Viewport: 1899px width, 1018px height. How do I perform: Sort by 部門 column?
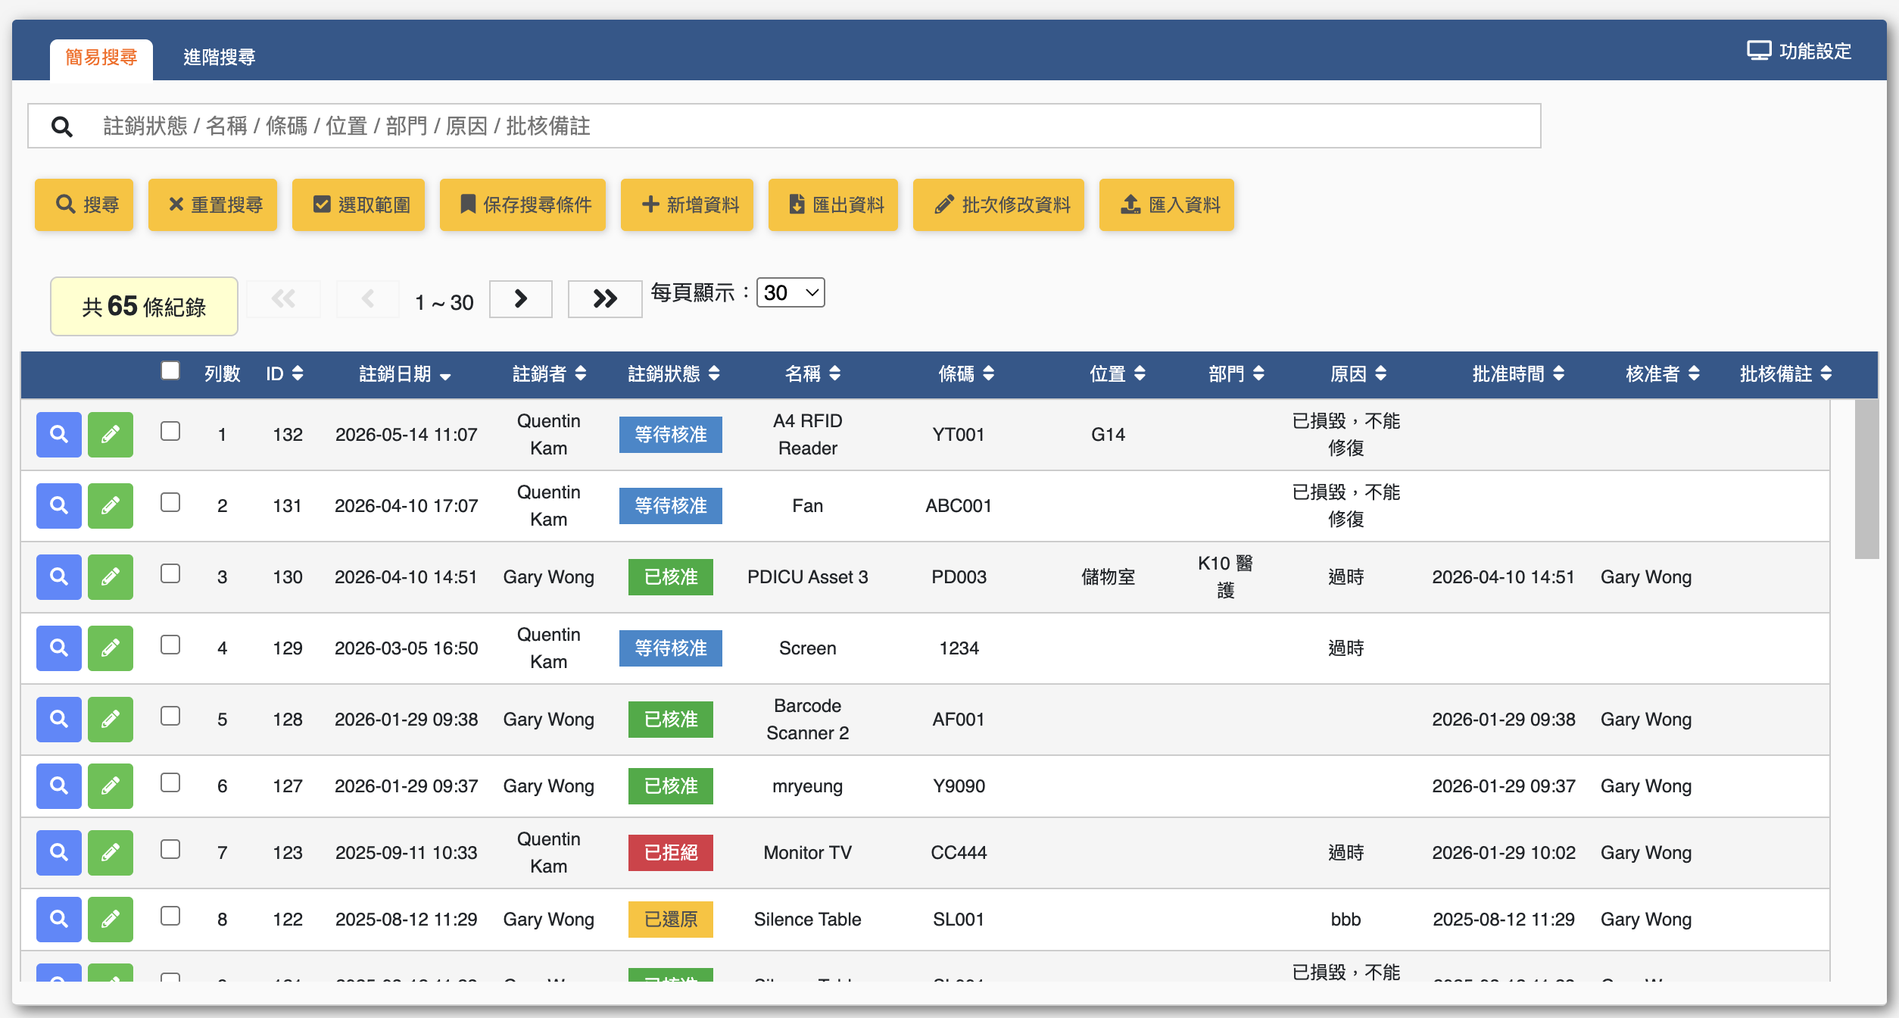click(x=1236, y=373)
